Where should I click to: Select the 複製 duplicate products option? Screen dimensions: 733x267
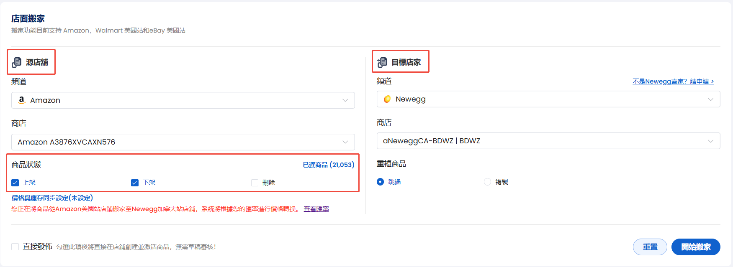[x=487, y=182]
